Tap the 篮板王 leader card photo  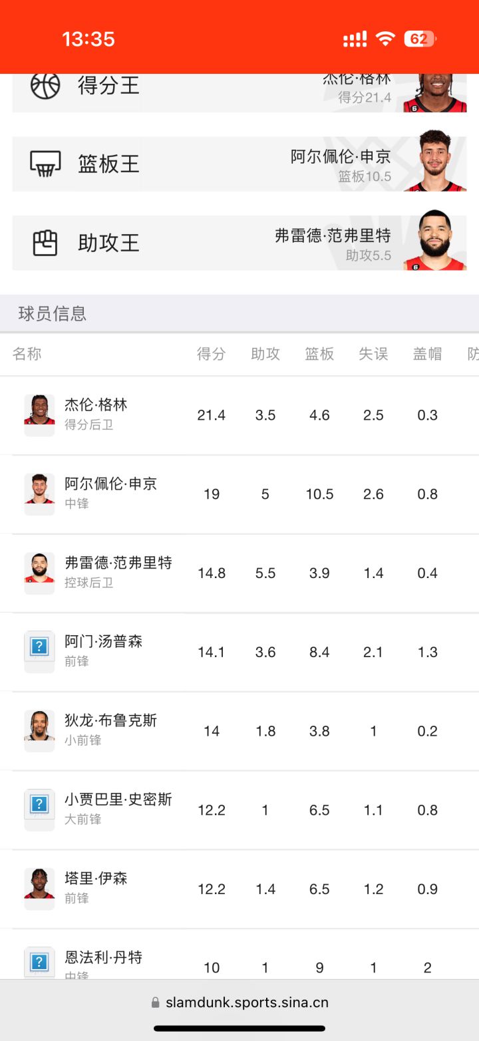(x=436, y=162)
